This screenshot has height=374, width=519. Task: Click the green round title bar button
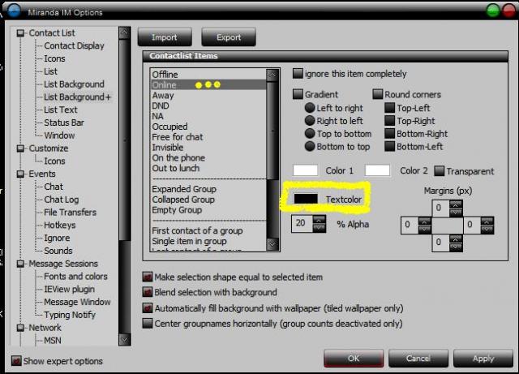(493, 11)
